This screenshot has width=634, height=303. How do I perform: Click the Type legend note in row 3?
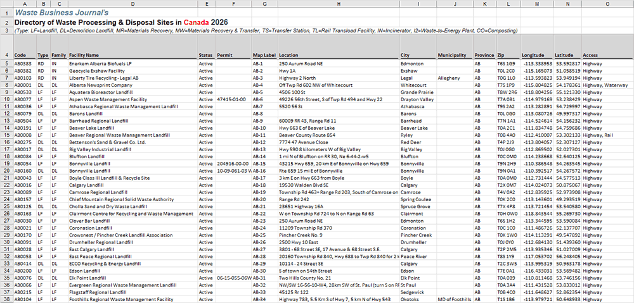tap(266, 30)
